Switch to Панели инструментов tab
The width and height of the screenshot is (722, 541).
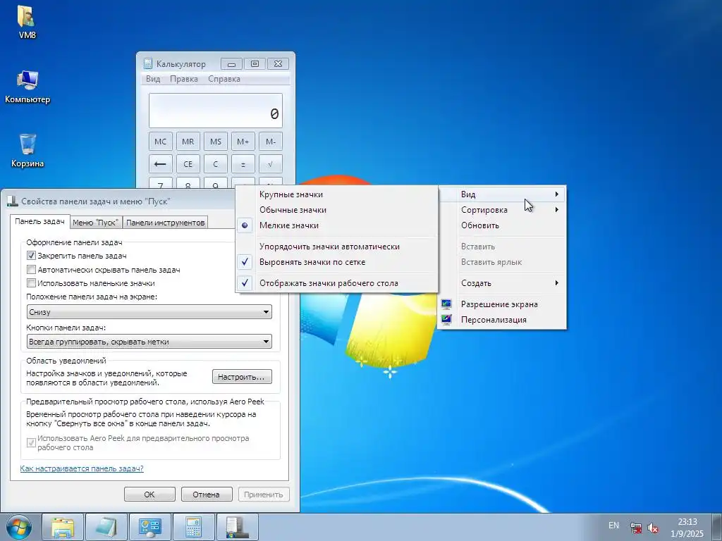pos(165,223)
